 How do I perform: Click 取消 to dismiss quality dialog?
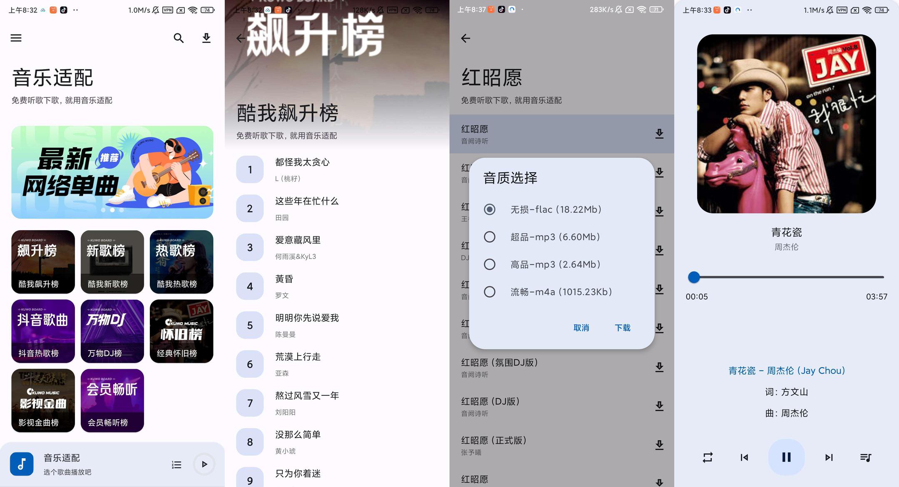point(581,328)
